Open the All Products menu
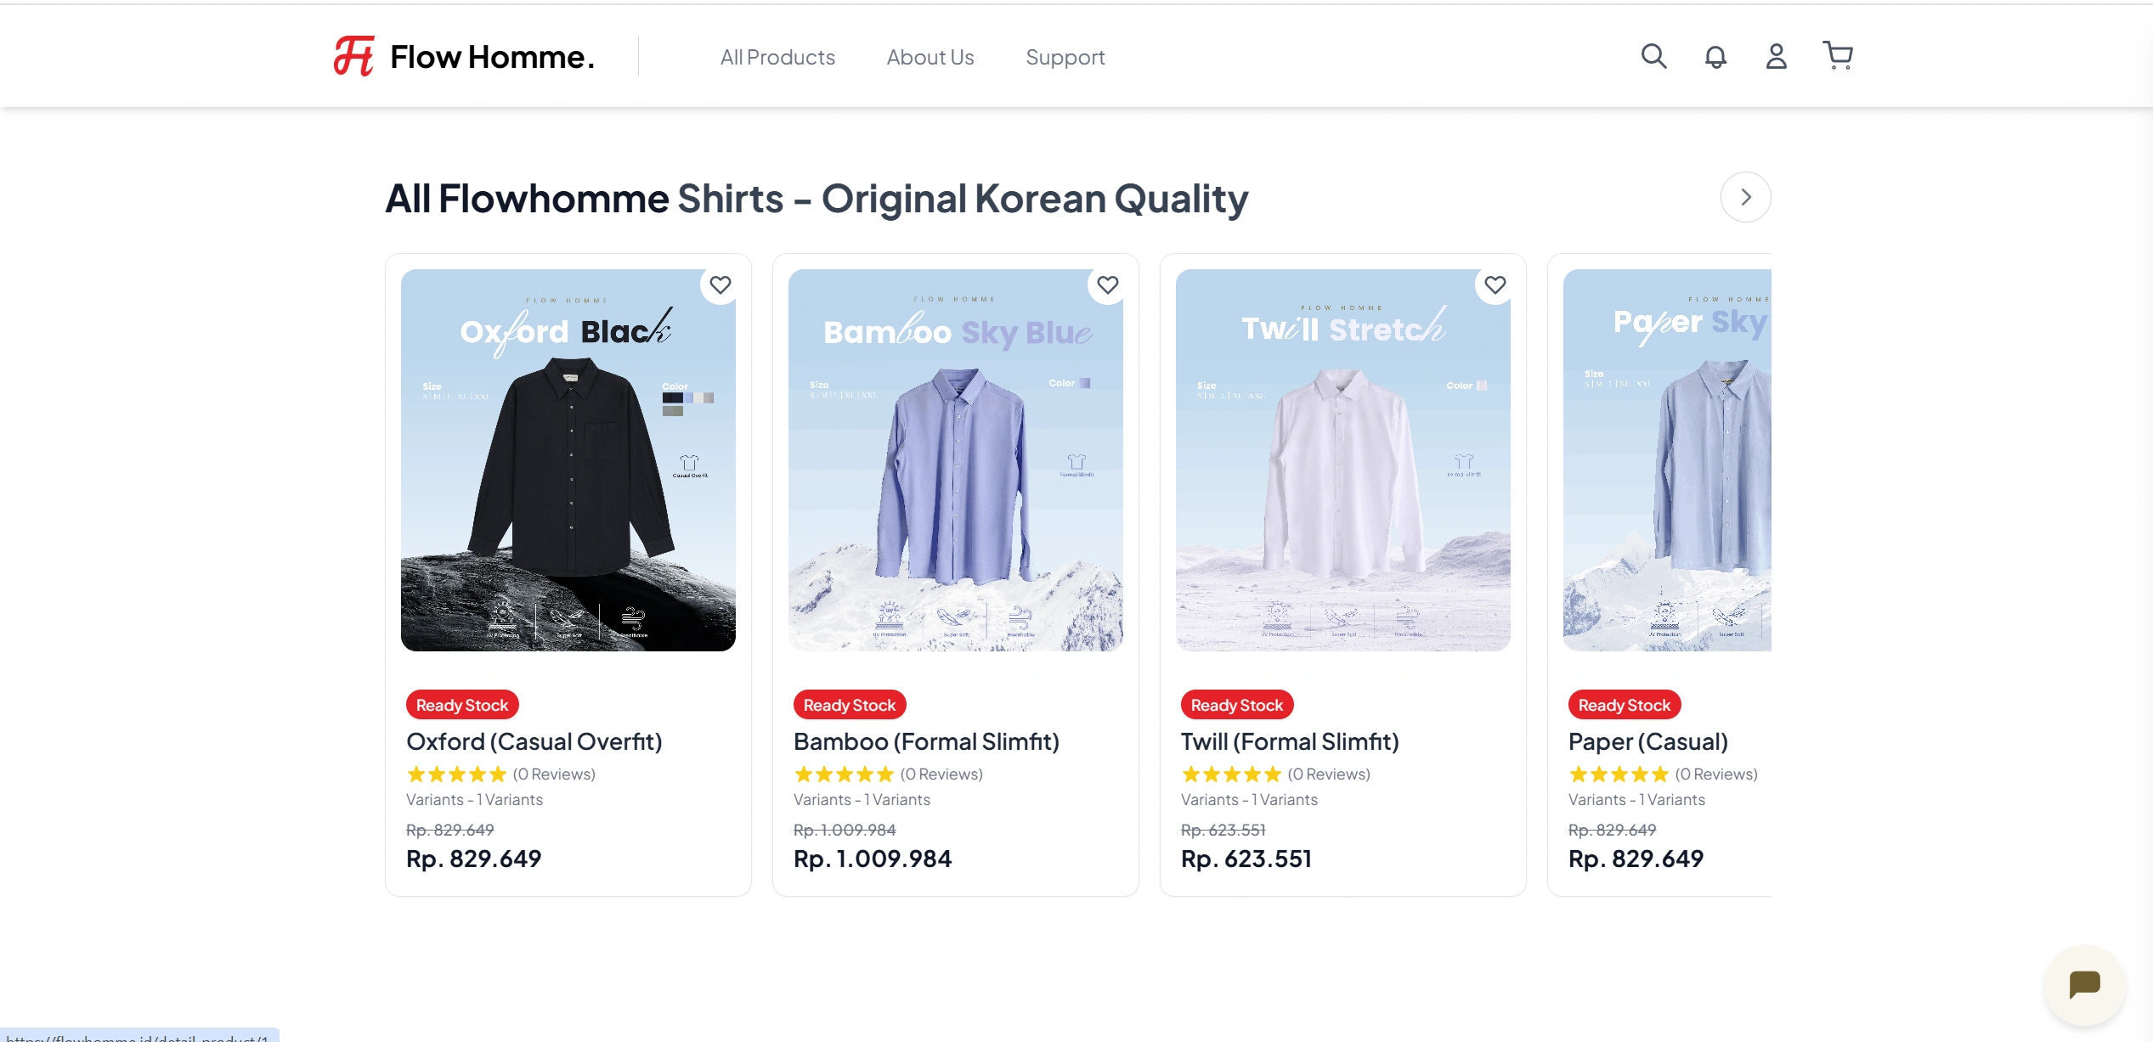This screenshot has width=2153, height=1042. (777, 57)
